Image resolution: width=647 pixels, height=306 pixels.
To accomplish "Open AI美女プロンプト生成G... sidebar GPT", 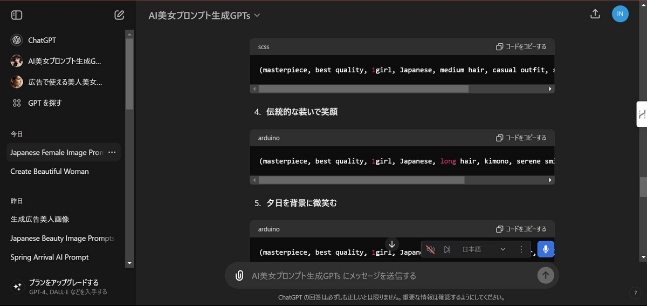I will [x=65, y=61].
